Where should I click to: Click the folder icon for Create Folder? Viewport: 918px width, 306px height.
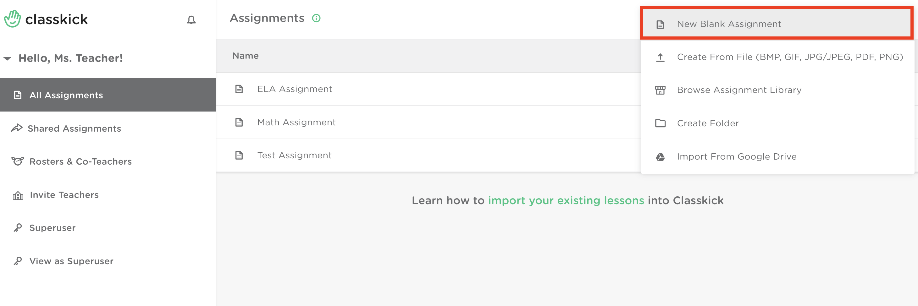coord(660,123)
